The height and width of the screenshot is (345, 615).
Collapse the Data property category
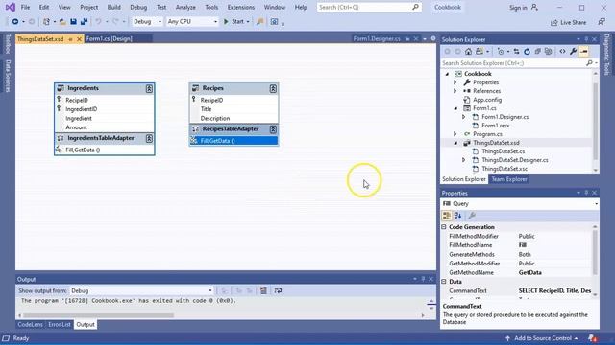point(444,282)
